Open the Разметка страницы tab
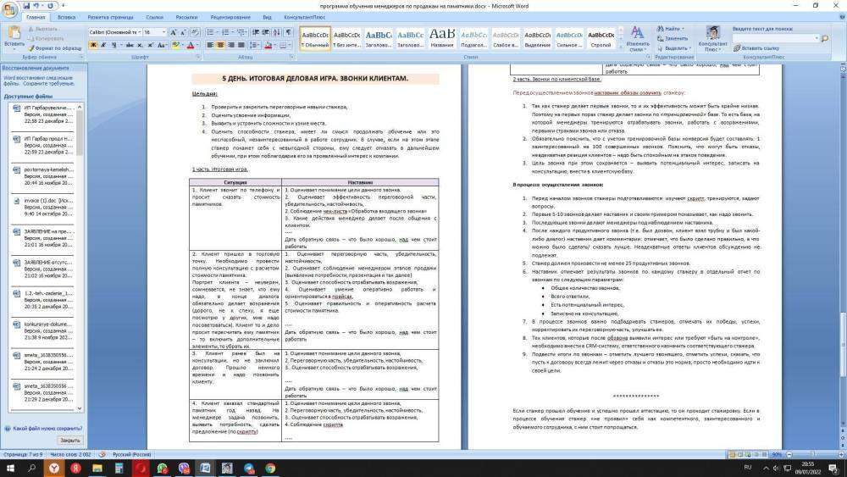The image size is (847, 477). 110,17
